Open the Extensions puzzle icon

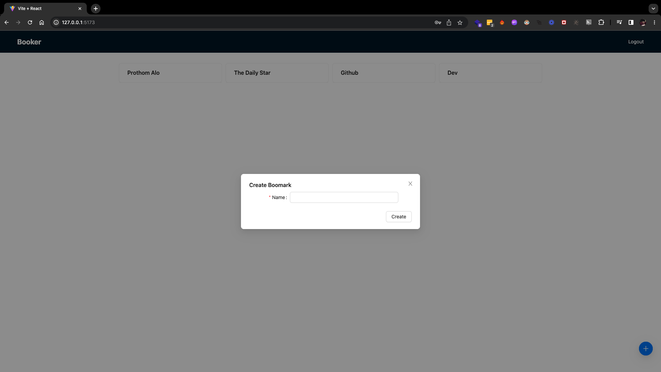click(x=601, y=22)
